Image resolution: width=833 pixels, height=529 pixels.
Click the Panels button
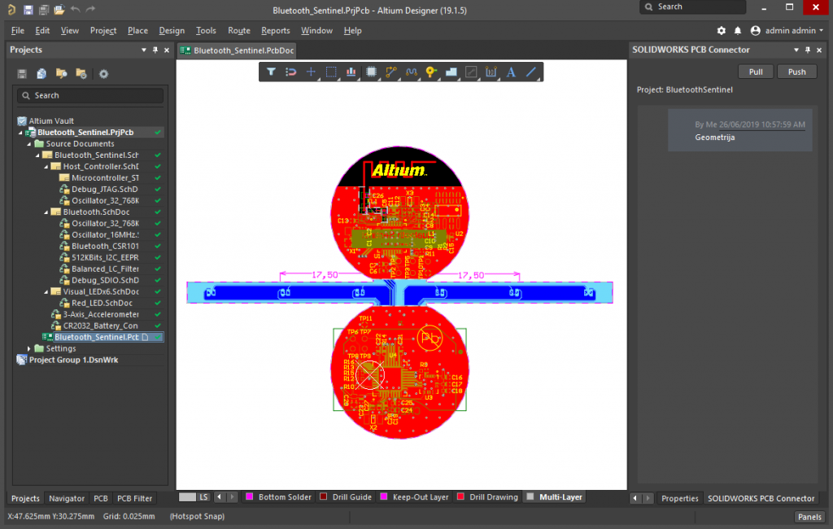click(x=809, y=517)
